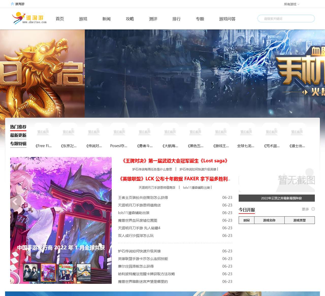The image size is (325, 296).
Task: Open the 全球七龙... game icon
Action: [246, 131]
